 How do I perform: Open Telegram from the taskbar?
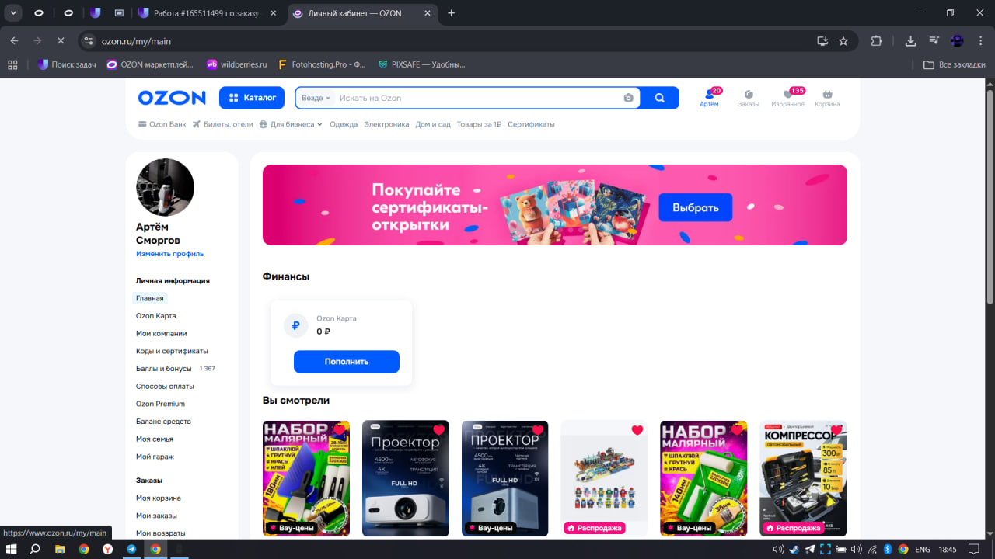[x=131, y=549]
